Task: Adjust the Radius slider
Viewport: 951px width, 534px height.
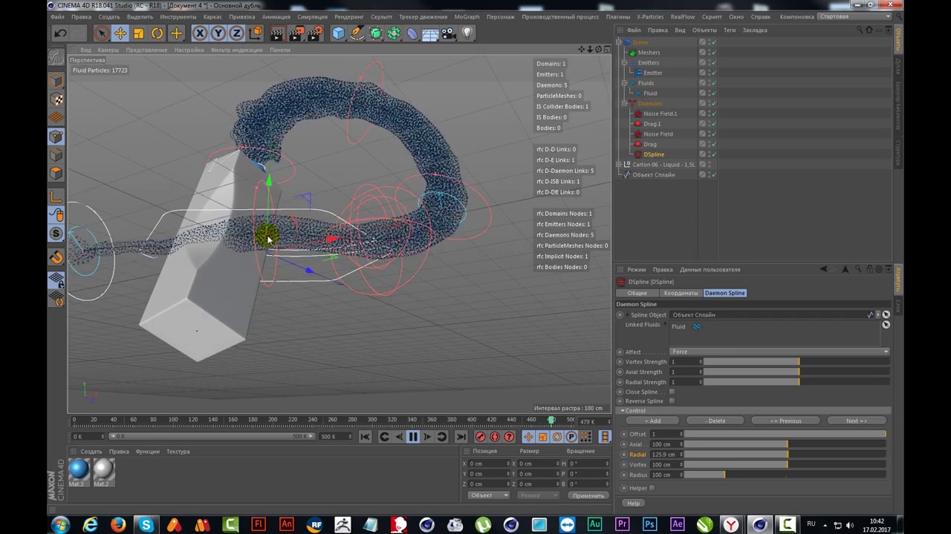Action: pyautogui.click(x=785, y=475)
